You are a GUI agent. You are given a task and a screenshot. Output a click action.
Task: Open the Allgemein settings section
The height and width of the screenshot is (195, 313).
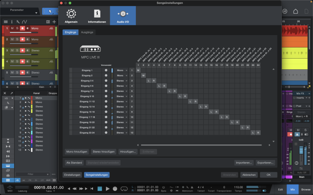tap(71, 15)
